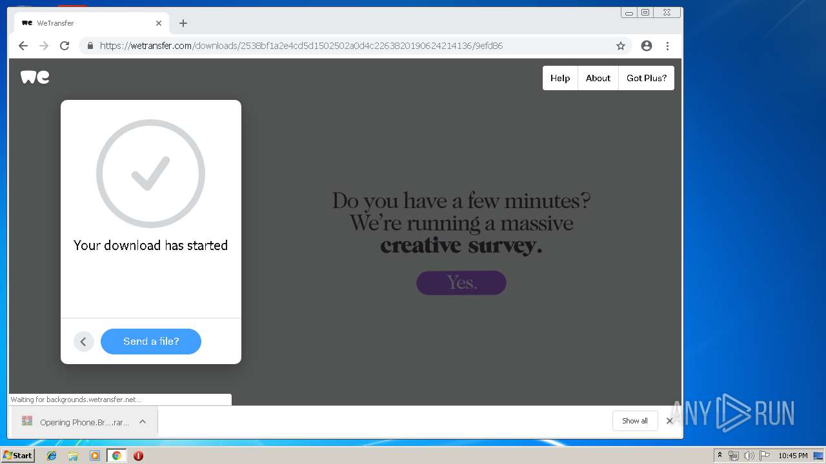This screenshot has width=826, height=464.
Task: Expand the download item options chevron
Action: point(143,422)
